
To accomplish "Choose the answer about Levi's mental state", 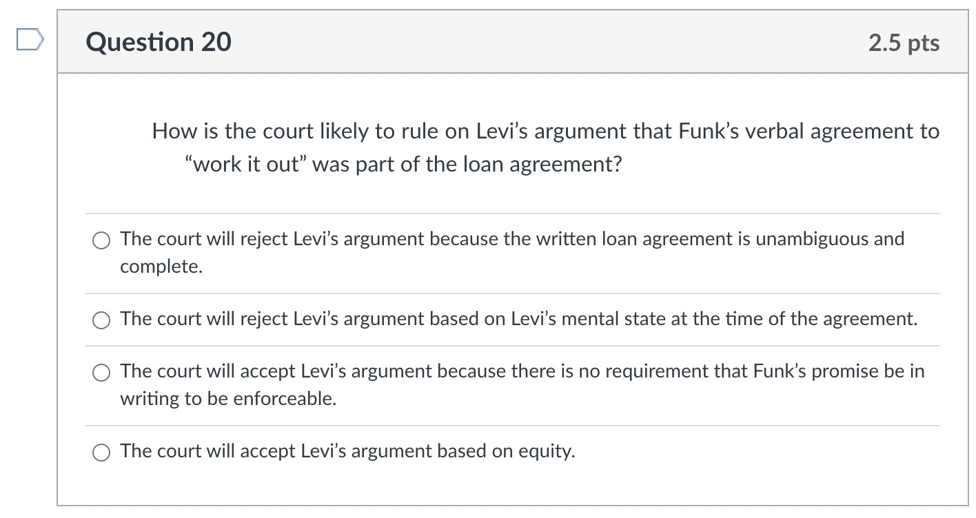I will point(101,320).
